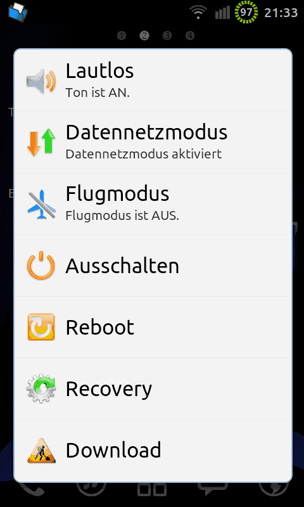Image resolution: width=304 pixels, height=507 pixels.
Task: Tap the speaker icon next to Lautlos
Action: tap(41, 81)
